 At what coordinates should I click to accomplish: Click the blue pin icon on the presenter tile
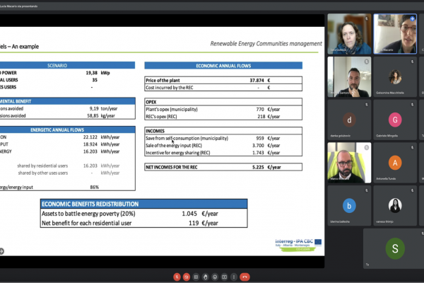coord(412,18)
